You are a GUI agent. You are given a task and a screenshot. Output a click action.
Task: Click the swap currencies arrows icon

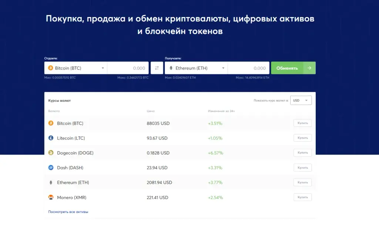(157, 68)
